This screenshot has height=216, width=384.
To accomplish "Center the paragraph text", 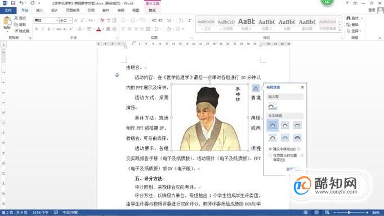I will 130,29.
